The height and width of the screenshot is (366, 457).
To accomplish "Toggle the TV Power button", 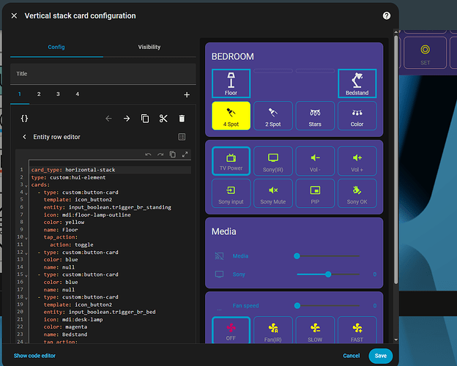I will point(231,161).
